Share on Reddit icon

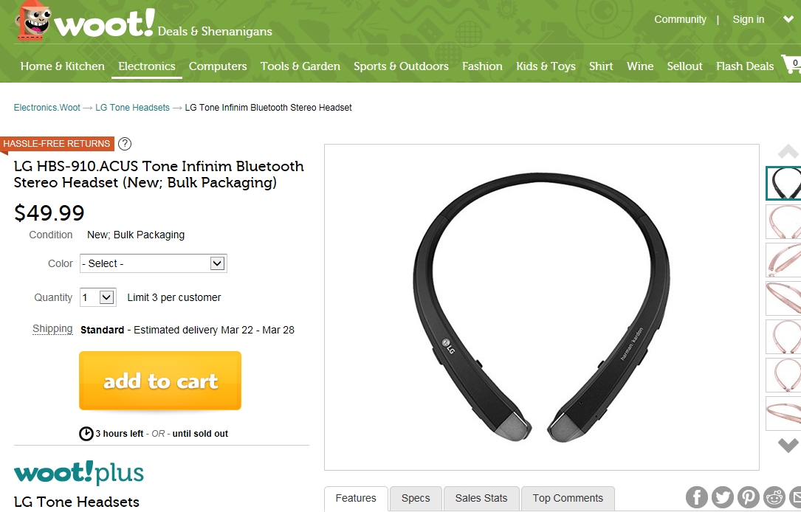pyautogui.click(x=774, y=497)
